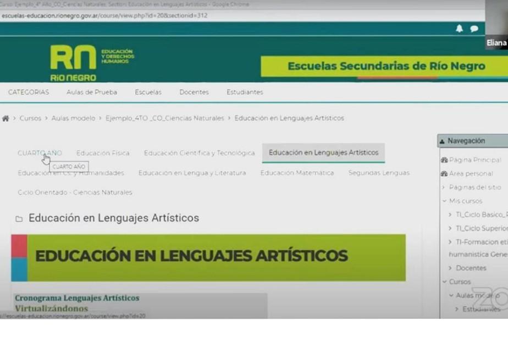The width and height of the screenshot is (508, 338).
Task: Switch to the CUARTO AÑO tab
Action: coord(40,153)
